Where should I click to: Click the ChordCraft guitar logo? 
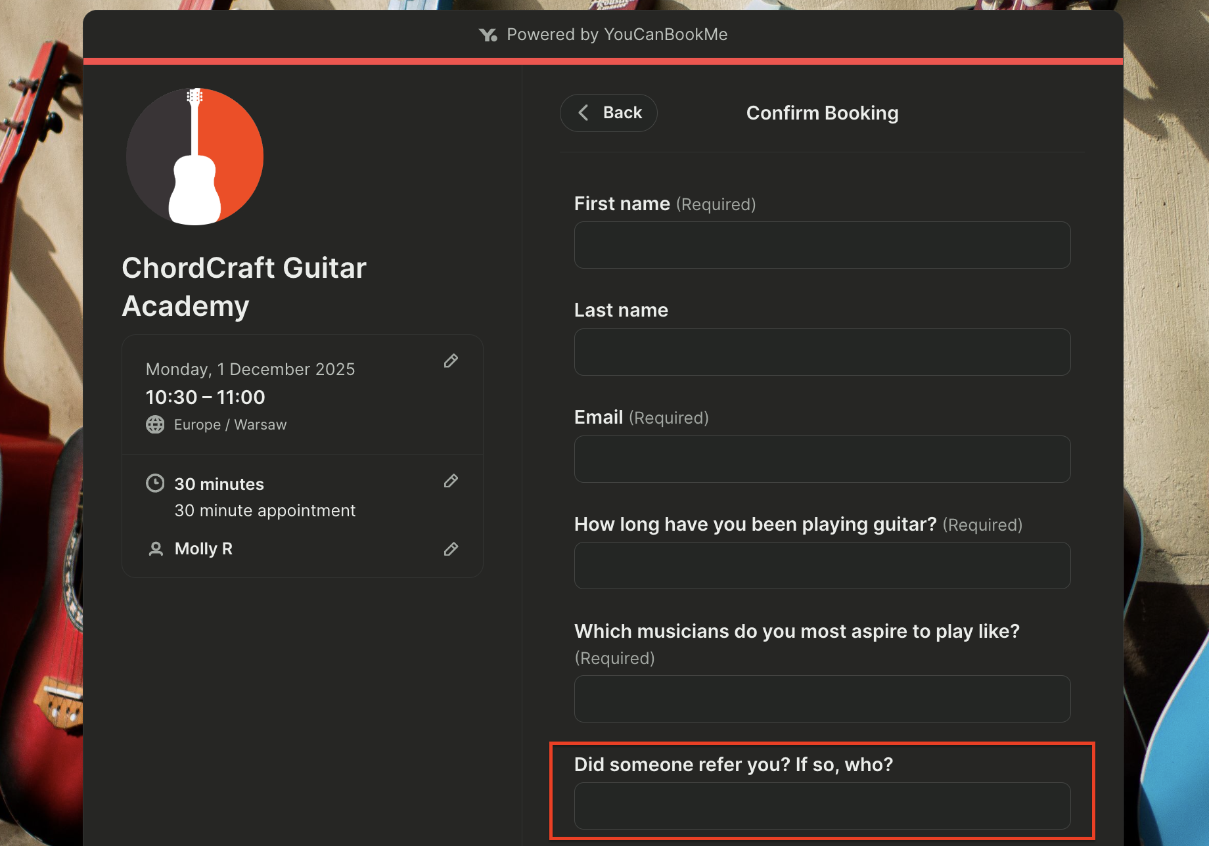pyautogui.click(x=194, y=156)
